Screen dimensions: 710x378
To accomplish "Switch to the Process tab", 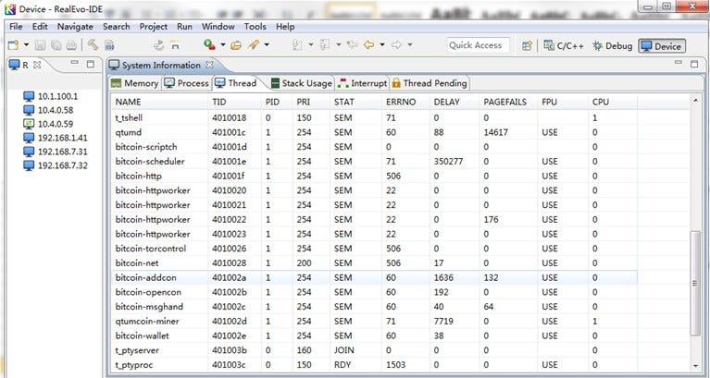I will 187,83.
